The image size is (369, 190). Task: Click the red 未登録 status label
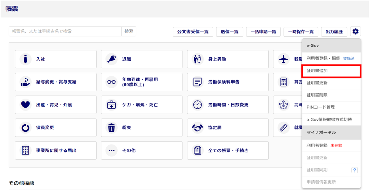(x=336, y=146)
